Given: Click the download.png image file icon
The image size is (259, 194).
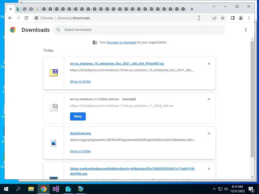Looking at the screenshot, I should pyautogui.click(x=54, y=143).
